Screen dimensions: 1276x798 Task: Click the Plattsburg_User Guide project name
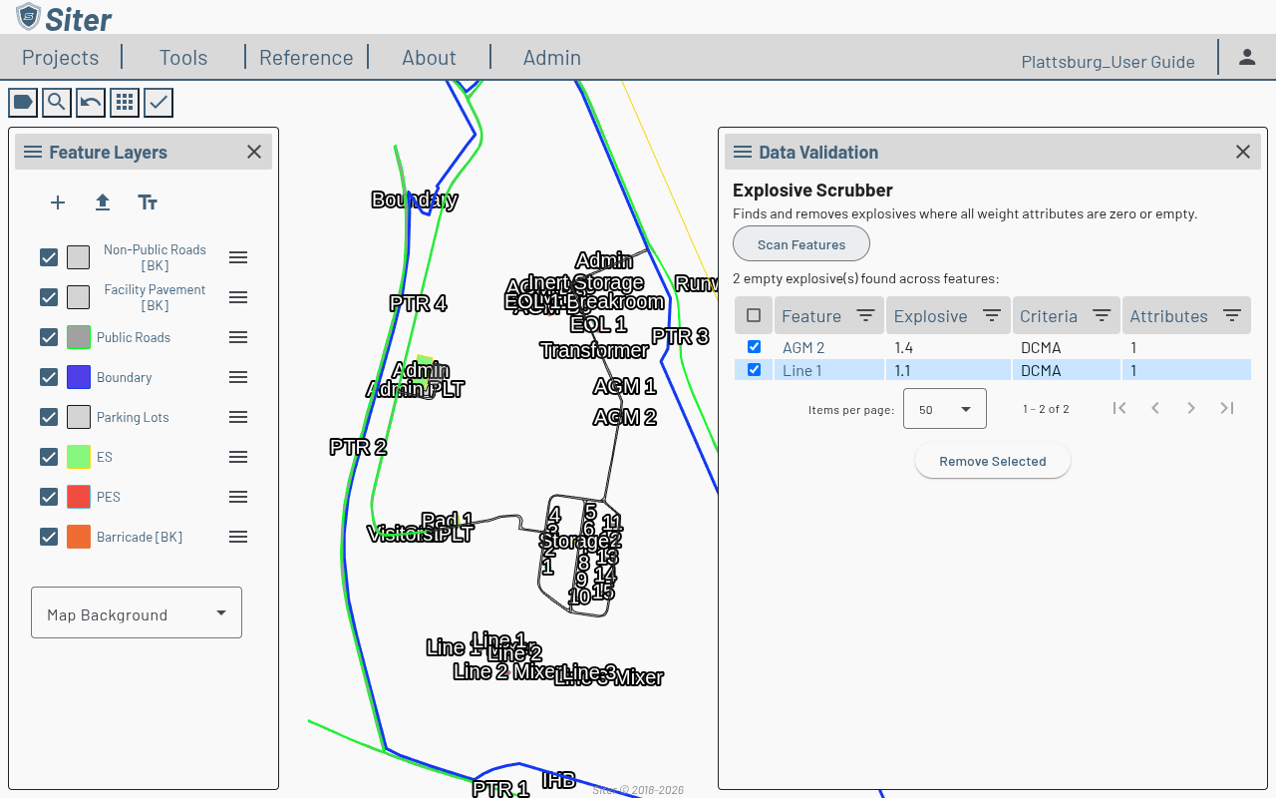[1109, 62]
